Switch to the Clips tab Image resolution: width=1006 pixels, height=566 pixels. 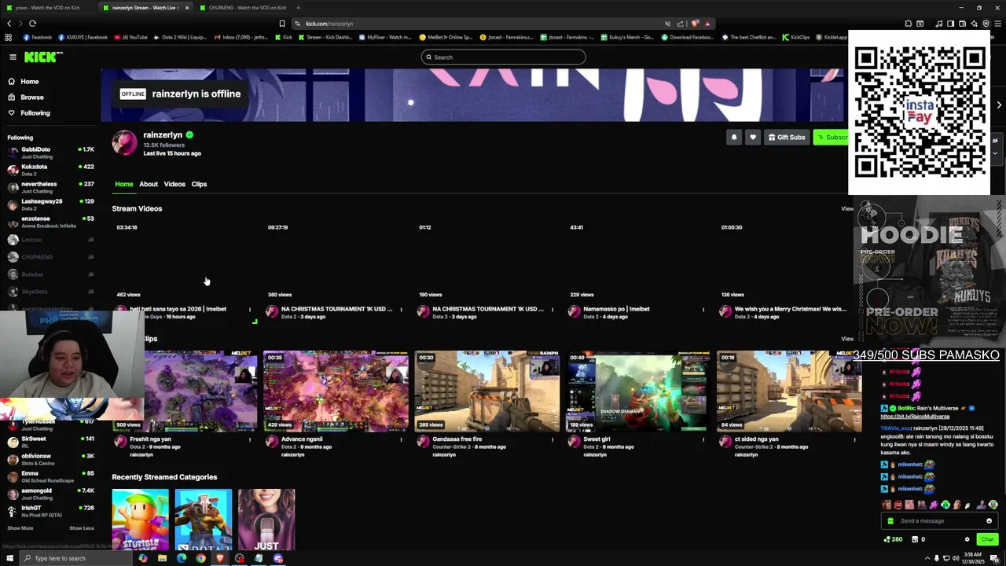[199, 184]
